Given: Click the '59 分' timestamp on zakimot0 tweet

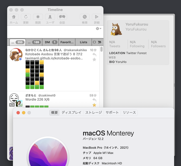Looking at the screenshot, I should [93, 95].
